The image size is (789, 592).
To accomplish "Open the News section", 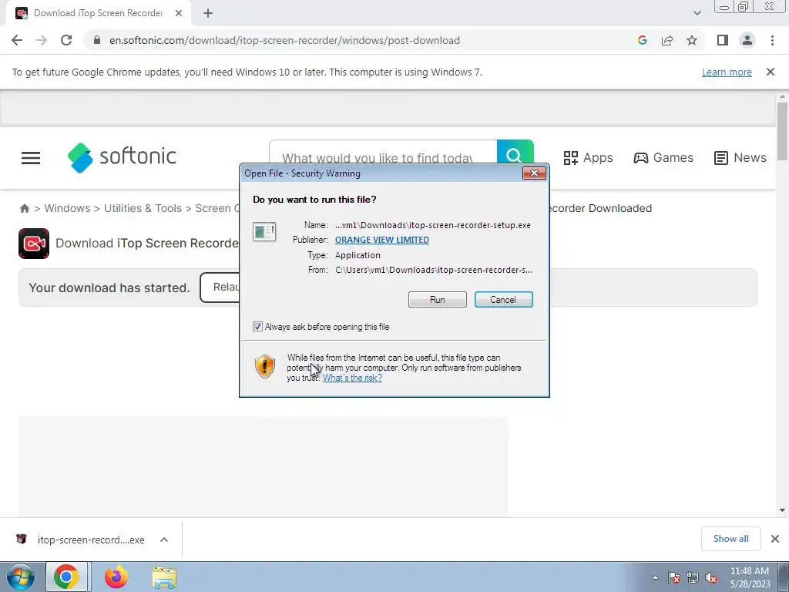I will [x=740, y=157].
